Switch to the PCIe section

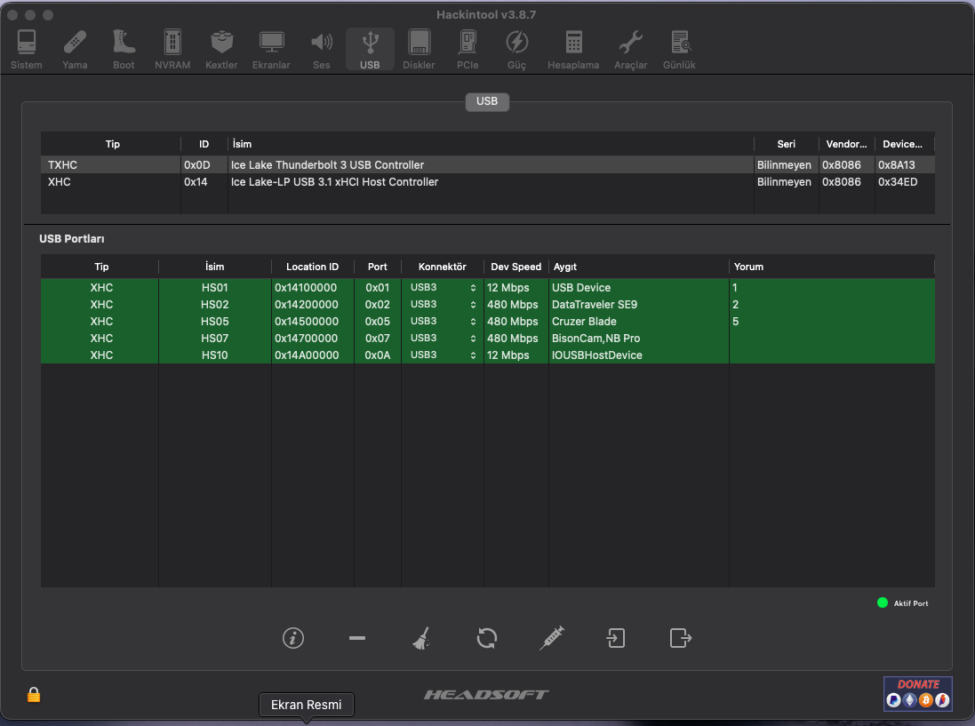[468, 50]
